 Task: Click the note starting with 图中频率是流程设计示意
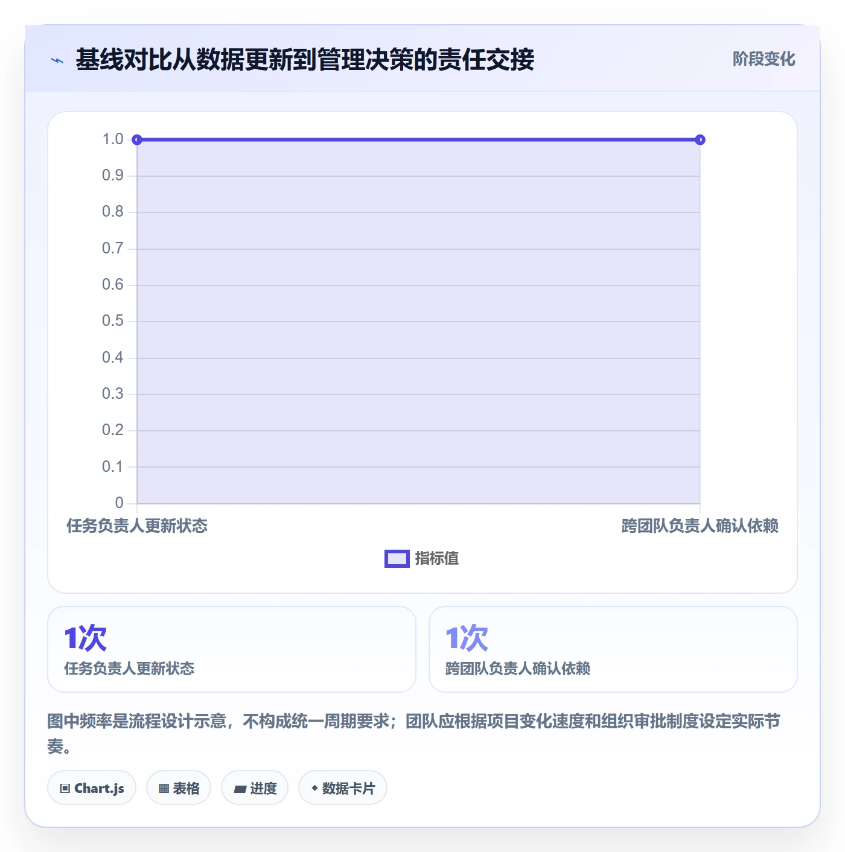point(414,734)
